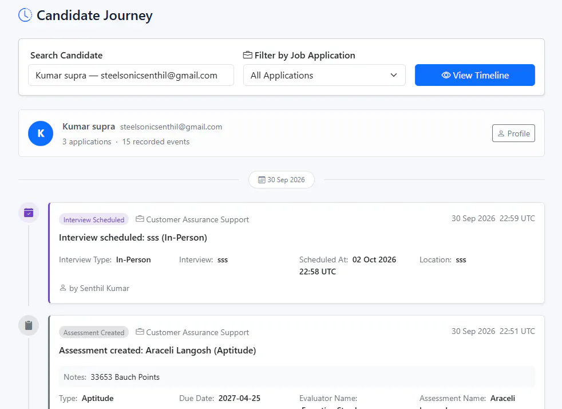Click the '15 recorded events' text
Screen dimensions: 562x409
(x=156, y=141)
